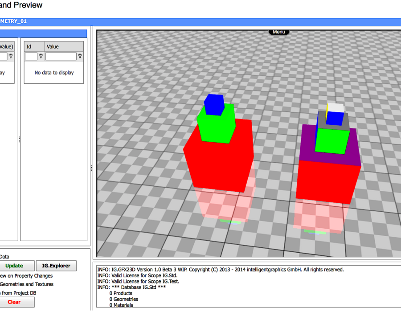Click the "METRY_01" title in the blue header bar
Viewport: 401px width, 312px height.
13,21
